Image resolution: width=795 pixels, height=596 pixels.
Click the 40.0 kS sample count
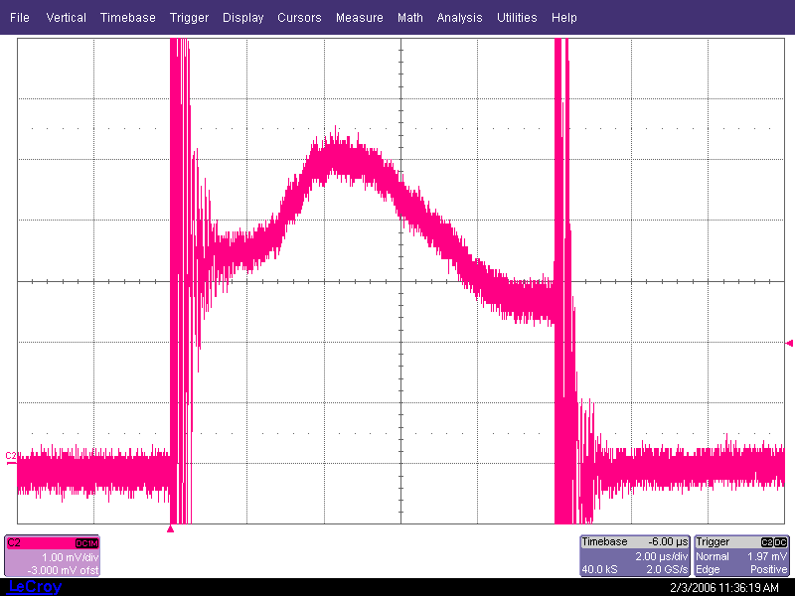(600, 569)
